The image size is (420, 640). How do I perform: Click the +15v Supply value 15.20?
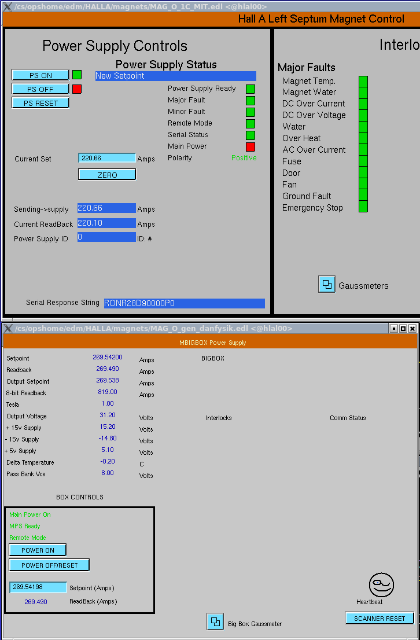[108, 426]
